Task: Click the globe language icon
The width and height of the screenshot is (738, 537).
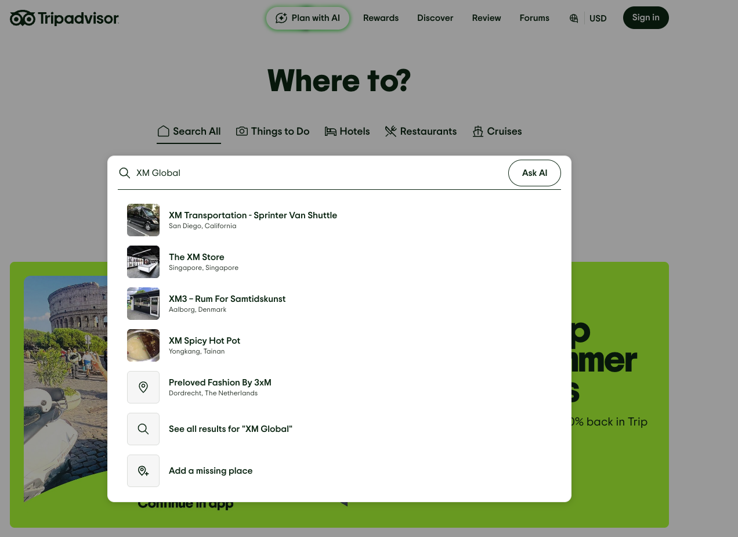Action: point(574,18)
